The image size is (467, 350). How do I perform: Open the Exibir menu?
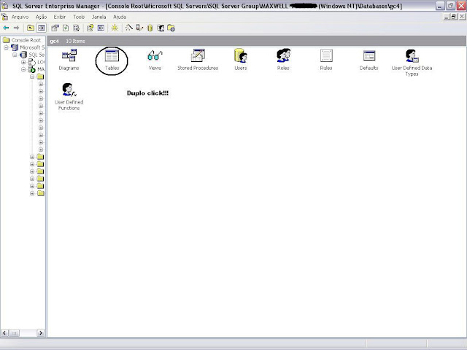60,17
